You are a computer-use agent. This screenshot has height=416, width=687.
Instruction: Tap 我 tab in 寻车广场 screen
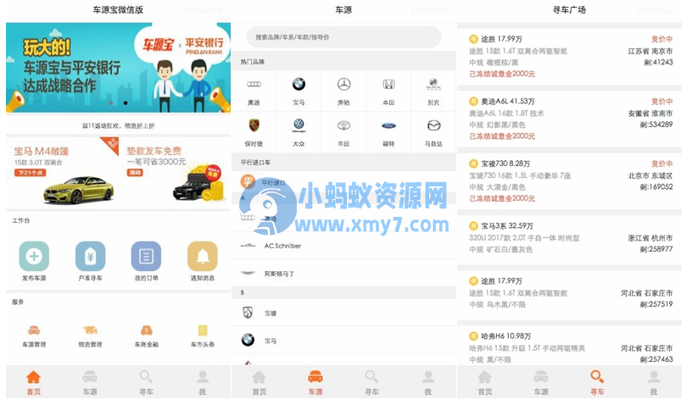pos(653,382)
